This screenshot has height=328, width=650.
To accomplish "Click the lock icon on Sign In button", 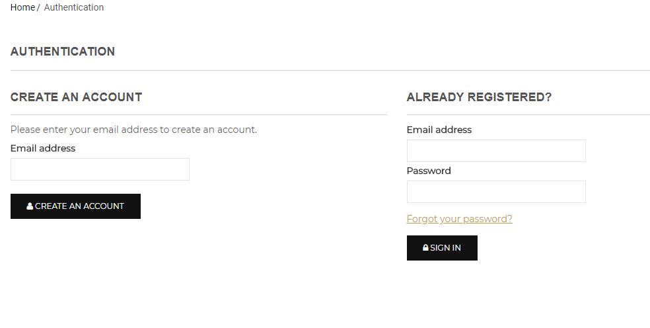I will tap(425, 248).
